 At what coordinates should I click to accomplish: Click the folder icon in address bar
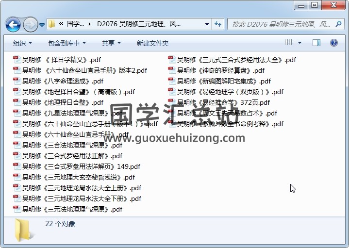pos(52,24)
